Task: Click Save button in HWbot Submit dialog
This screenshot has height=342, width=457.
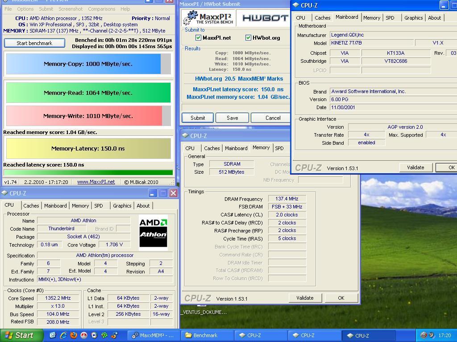Action: [x=232, y=118]
